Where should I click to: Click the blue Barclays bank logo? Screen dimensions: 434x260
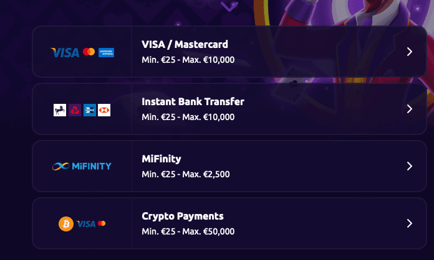click(90, 110)
